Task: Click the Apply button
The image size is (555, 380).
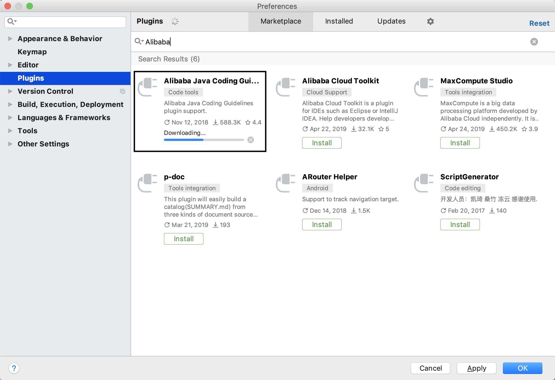Action: pyautogui.click(x=476, y=368)
